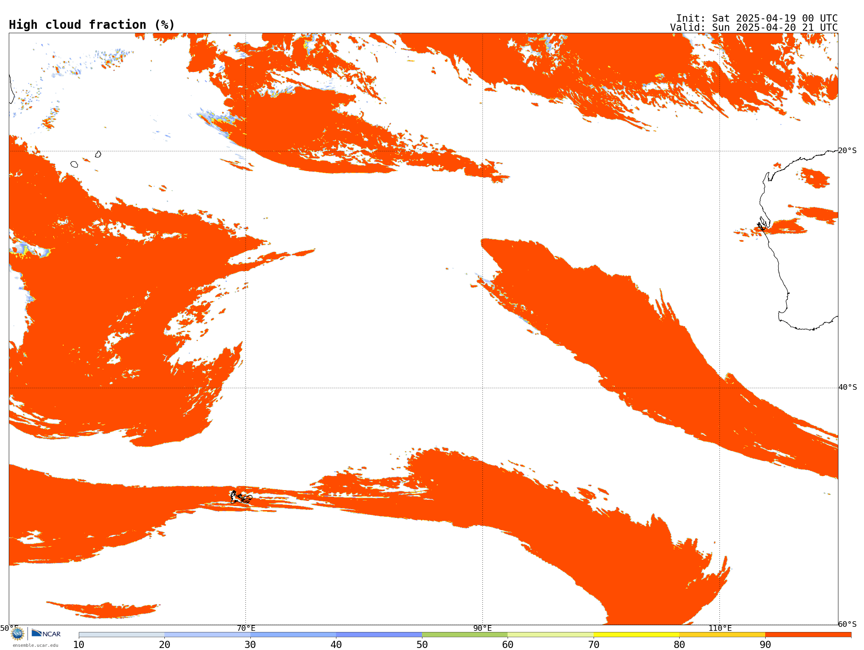
Task: Click the 50°E longitude label
Action: click(9, 628)
